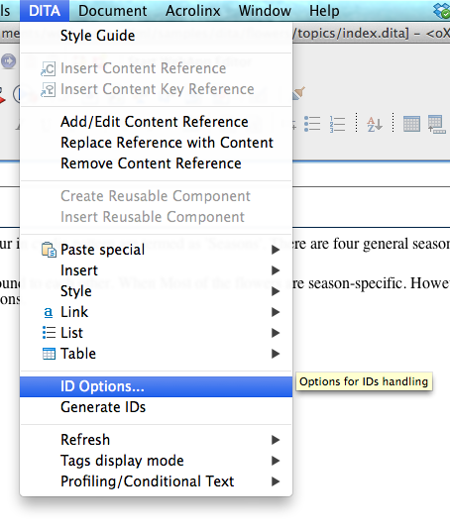Expand the Refresh submenu
The image size is (450, 532).
(156, 440)
